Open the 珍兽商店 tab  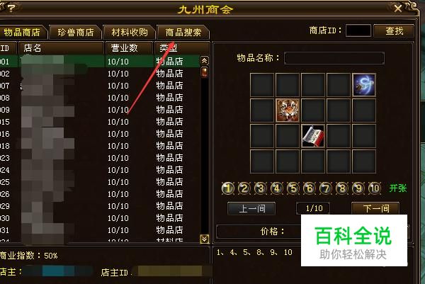click(x=76, y=33)
